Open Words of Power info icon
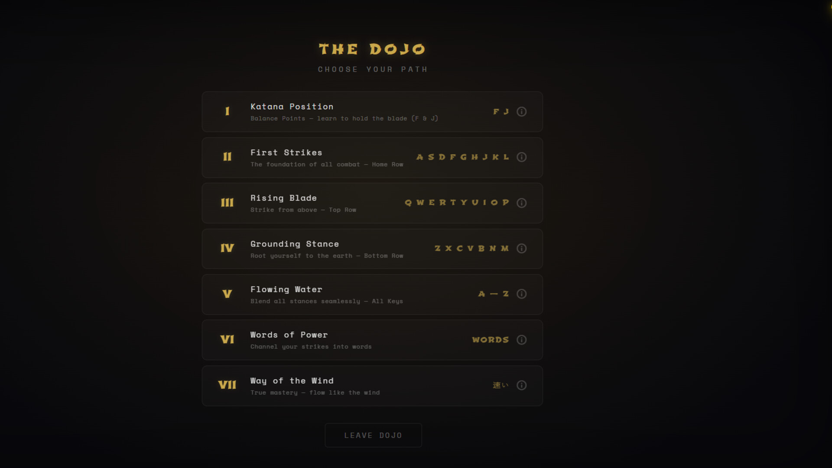This screenshot has width=832, height=468. click(521, 340)
